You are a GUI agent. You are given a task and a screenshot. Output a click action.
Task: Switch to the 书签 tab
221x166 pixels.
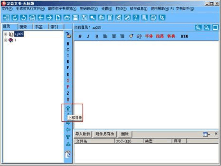point(39,27)
